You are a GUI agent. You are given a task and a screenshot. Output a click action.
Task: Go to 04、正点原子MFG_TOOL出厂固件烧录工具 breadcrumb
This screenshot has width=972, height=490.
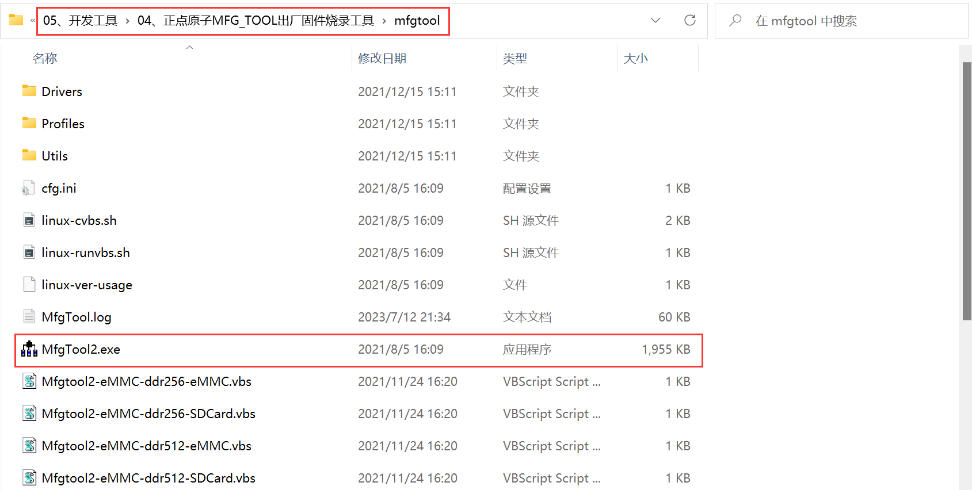[x=256, y=21]
